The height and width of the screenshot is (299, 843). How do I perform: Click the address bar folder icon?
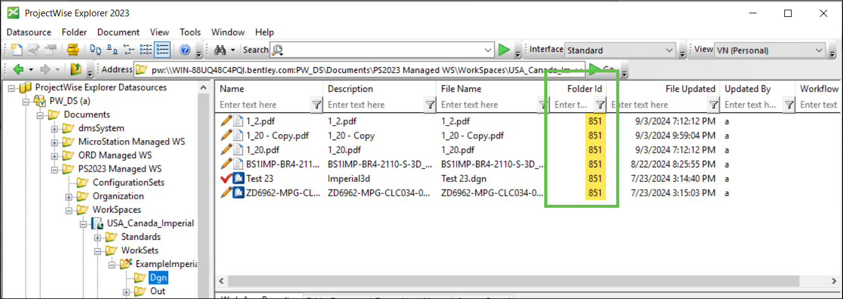(141, 69)
